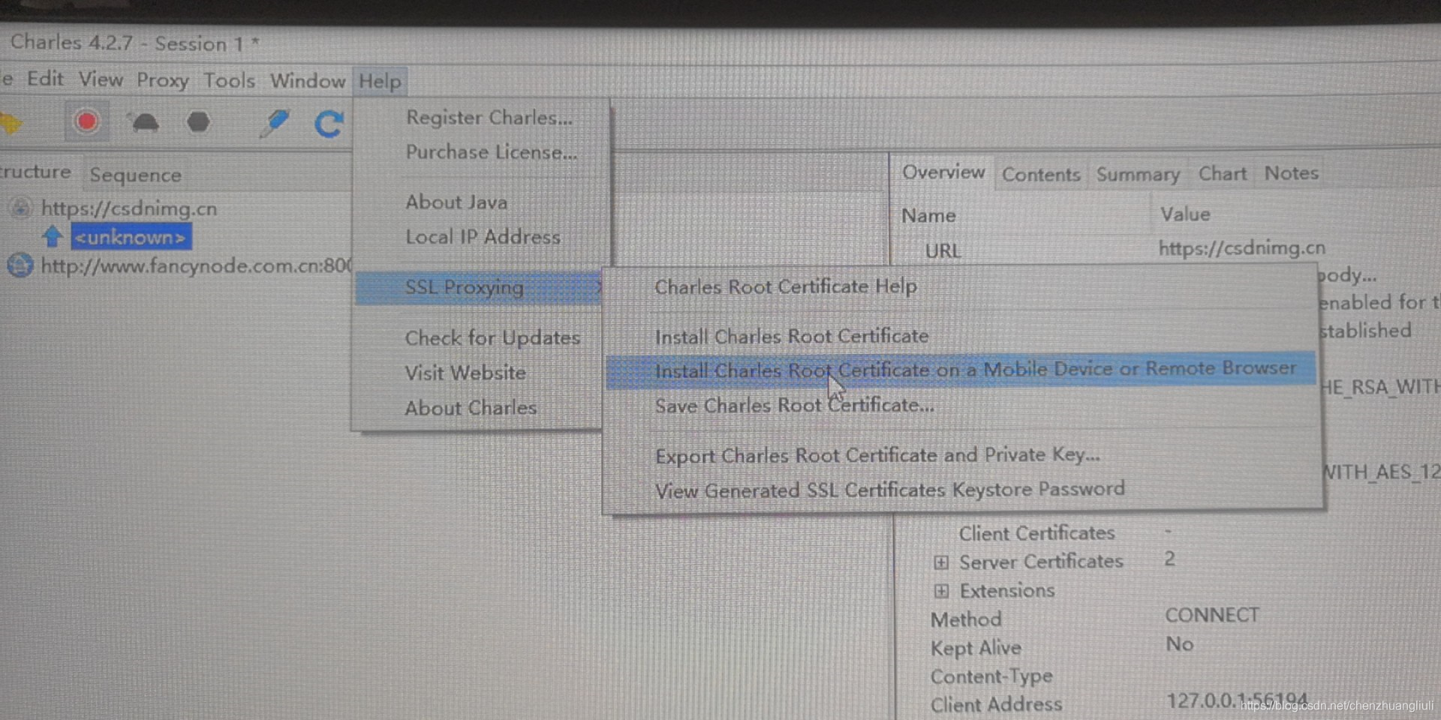This screenshot has height=720, width=1441.
Task: Click the Method row label
Action: [x=966, y=619]
